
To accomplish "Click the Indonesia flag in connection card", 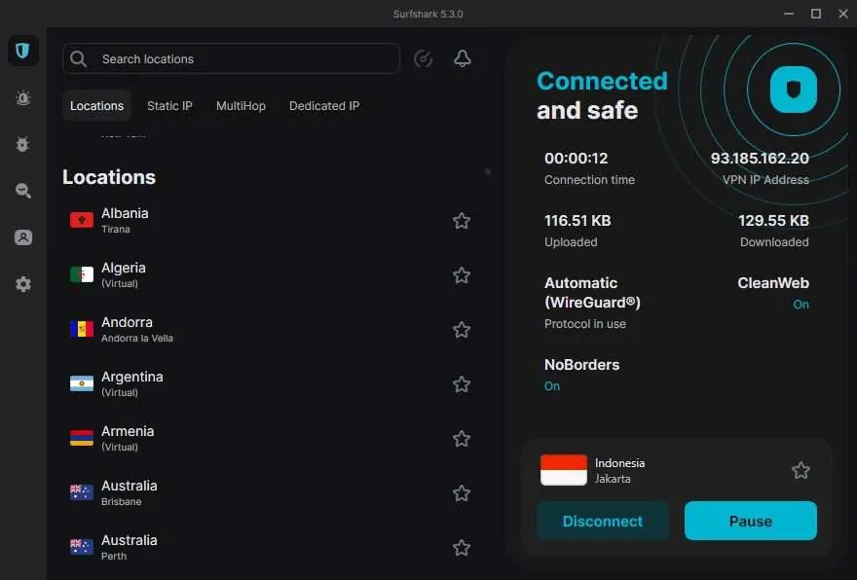I will pyautogui.click(x=564, y=470).
